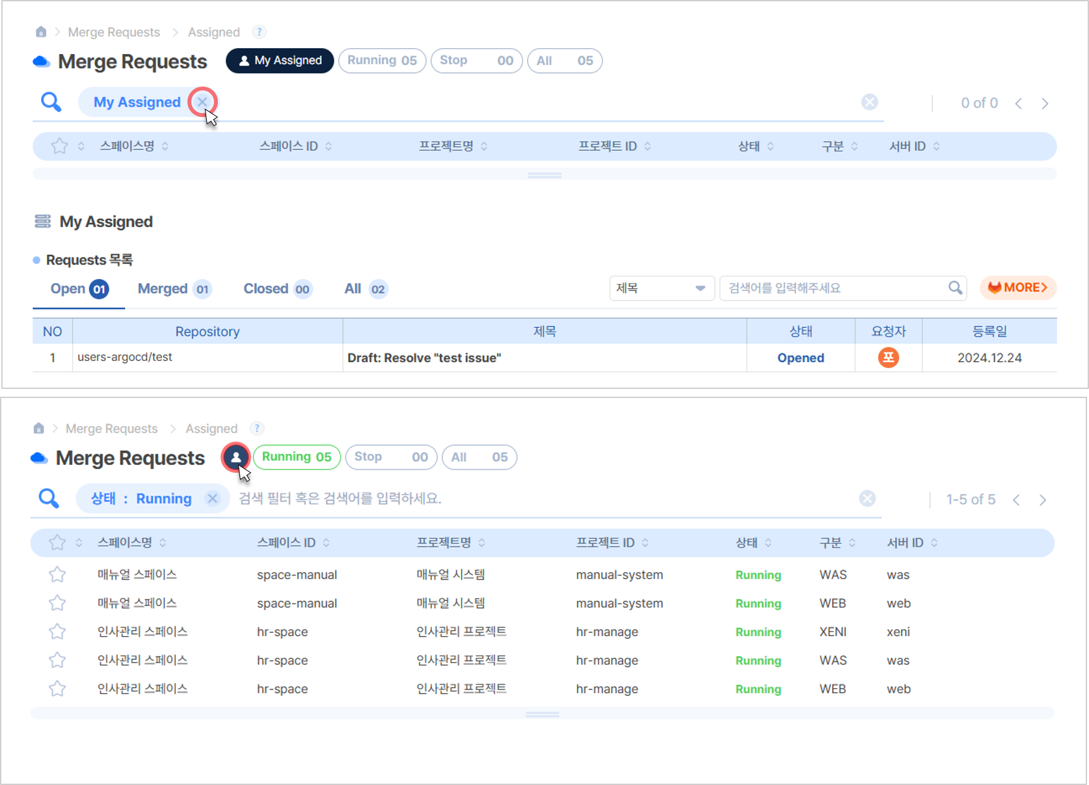Open help question mark in top breadcrumb
This screenshot has height=785, width=1089.
coord(259,31)
